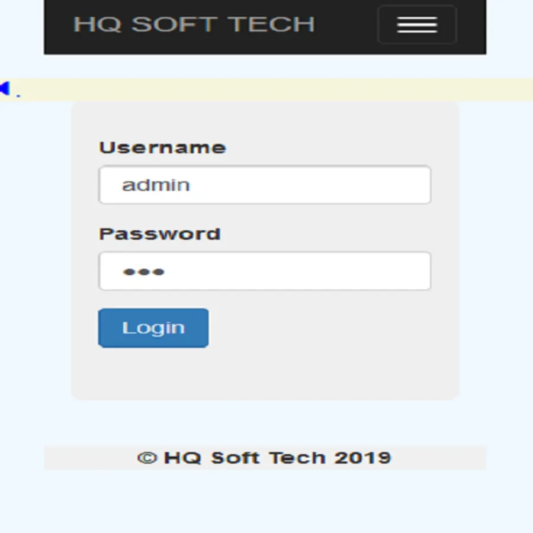Click the blue left arrow icon
This screenshot has width=533, height=533.
(x=5, y=88)
